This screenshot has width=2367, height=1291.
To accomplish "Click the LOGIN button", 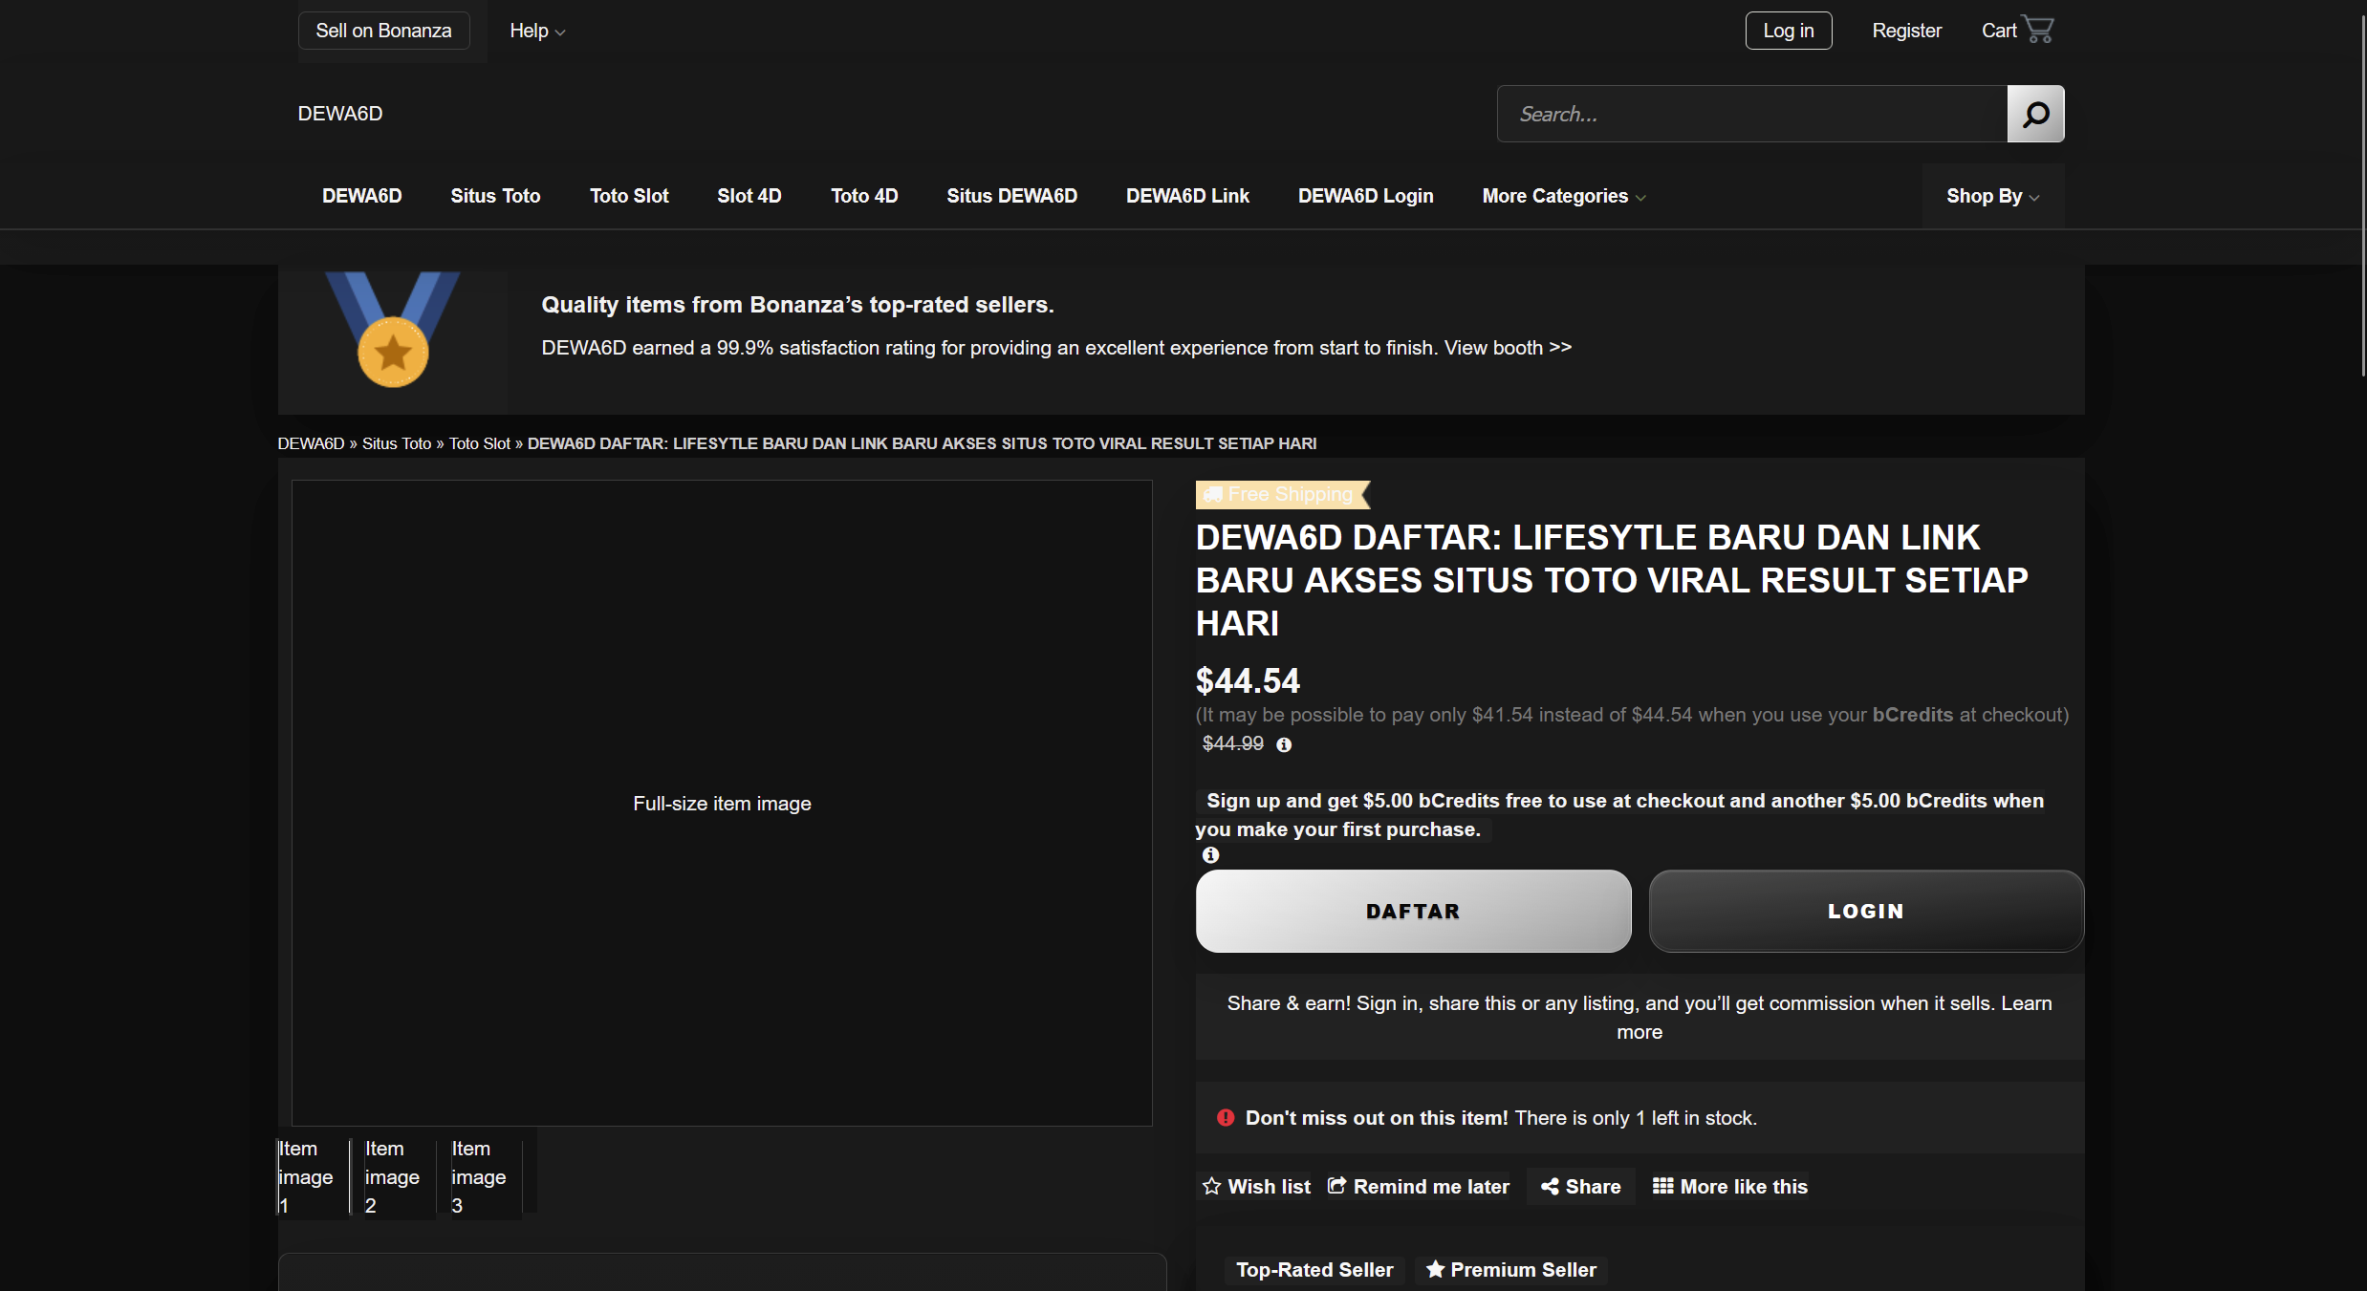I will click(1866, 911).
